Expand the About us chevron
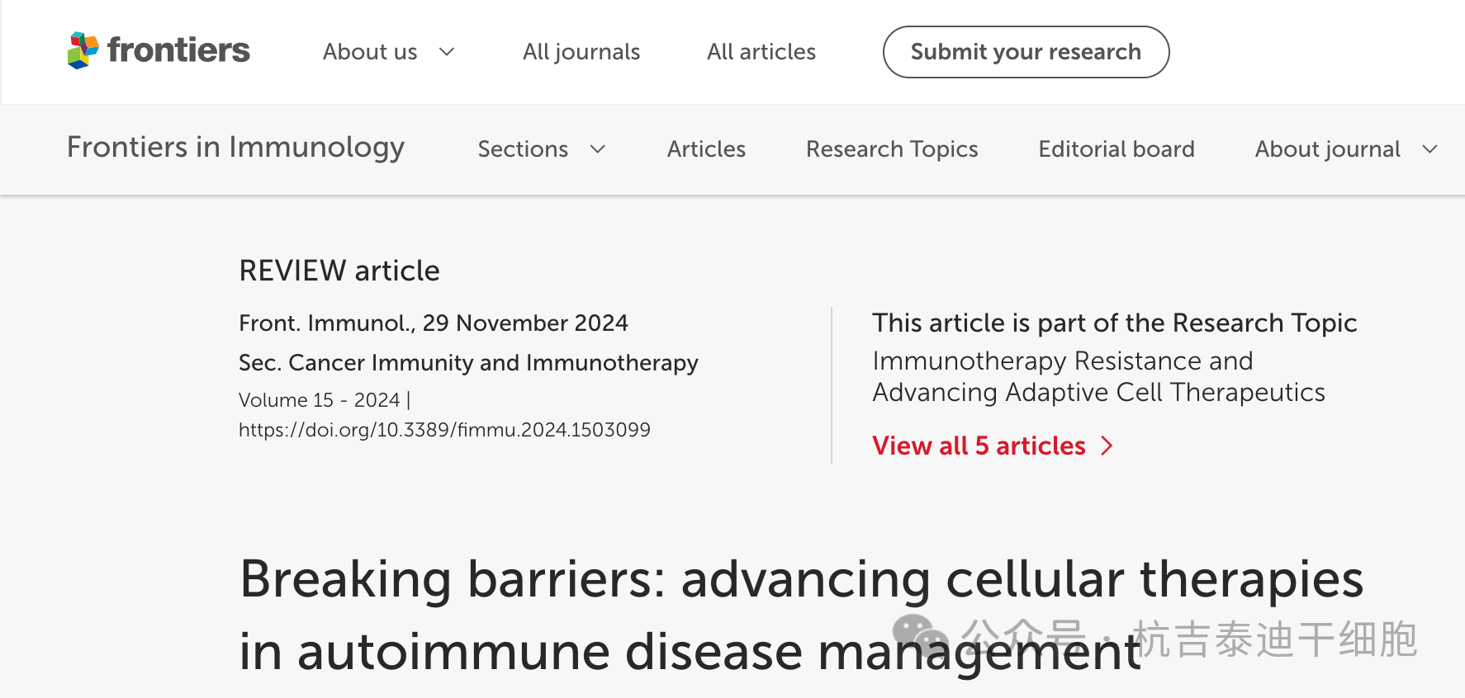 [x=447, y=52]
